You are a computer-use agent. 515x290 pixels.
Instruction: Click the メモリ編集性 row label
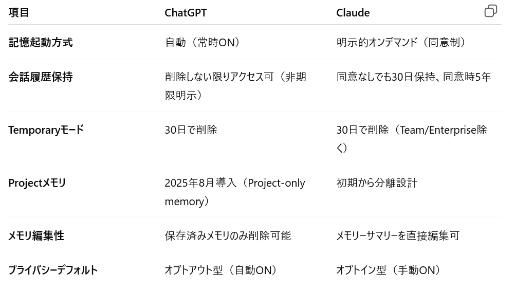point(36,235)
